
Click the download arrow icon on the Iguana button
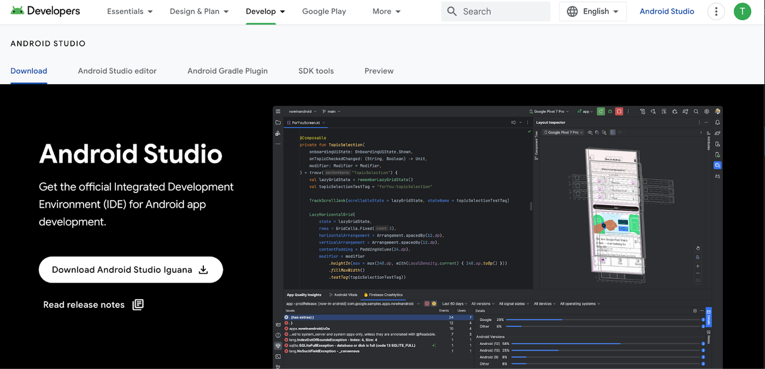coord(203,270)
